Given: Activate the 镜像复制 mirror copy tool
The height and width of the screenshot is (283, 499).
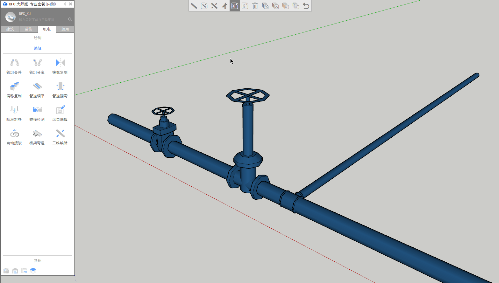Looking at the screenshot, I should pos(60,66).
